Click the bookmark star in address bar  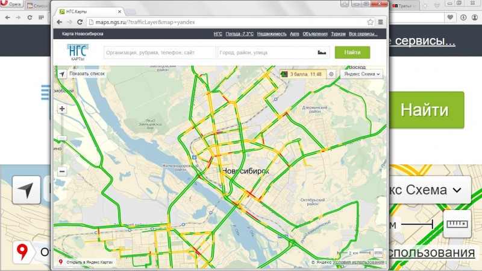370,22
